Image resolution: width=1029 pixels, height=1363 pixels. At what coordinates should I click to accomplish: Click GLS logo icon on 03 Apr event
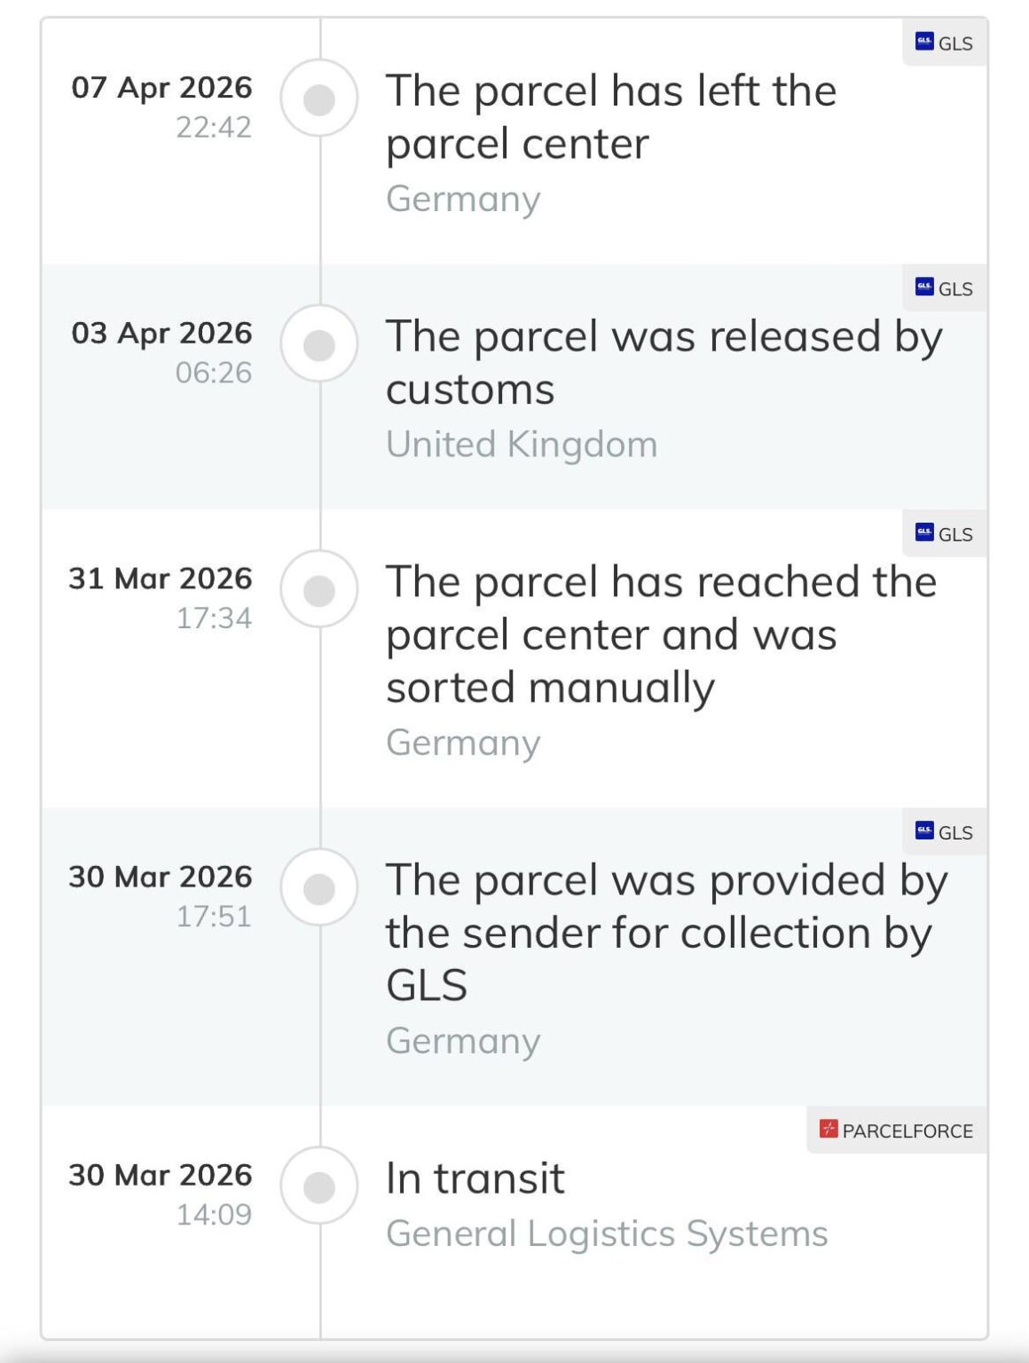click(924, 288)
